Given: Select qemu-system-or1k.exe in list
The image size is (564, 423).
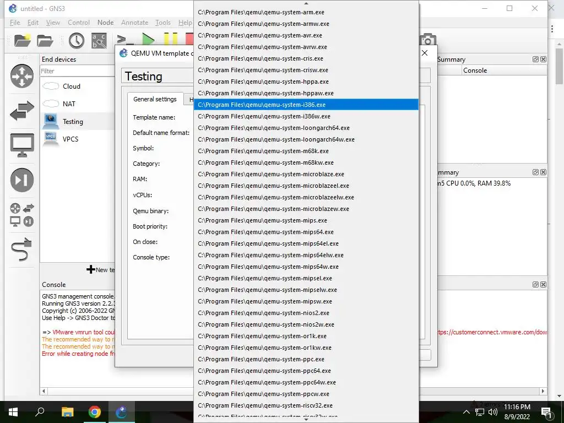Looking at the screenshot, I should tap(306, 336).
